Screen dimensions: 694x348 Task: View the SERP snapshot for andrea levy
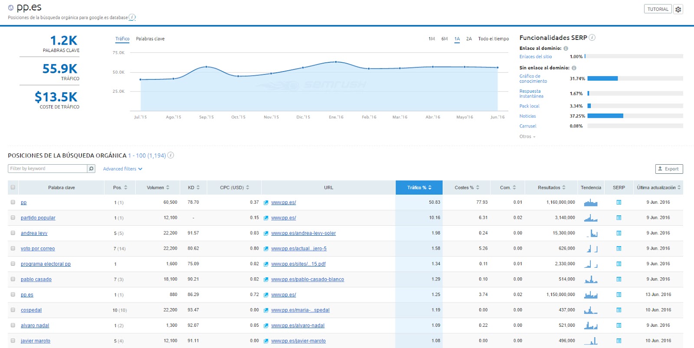tap(619, 233)
